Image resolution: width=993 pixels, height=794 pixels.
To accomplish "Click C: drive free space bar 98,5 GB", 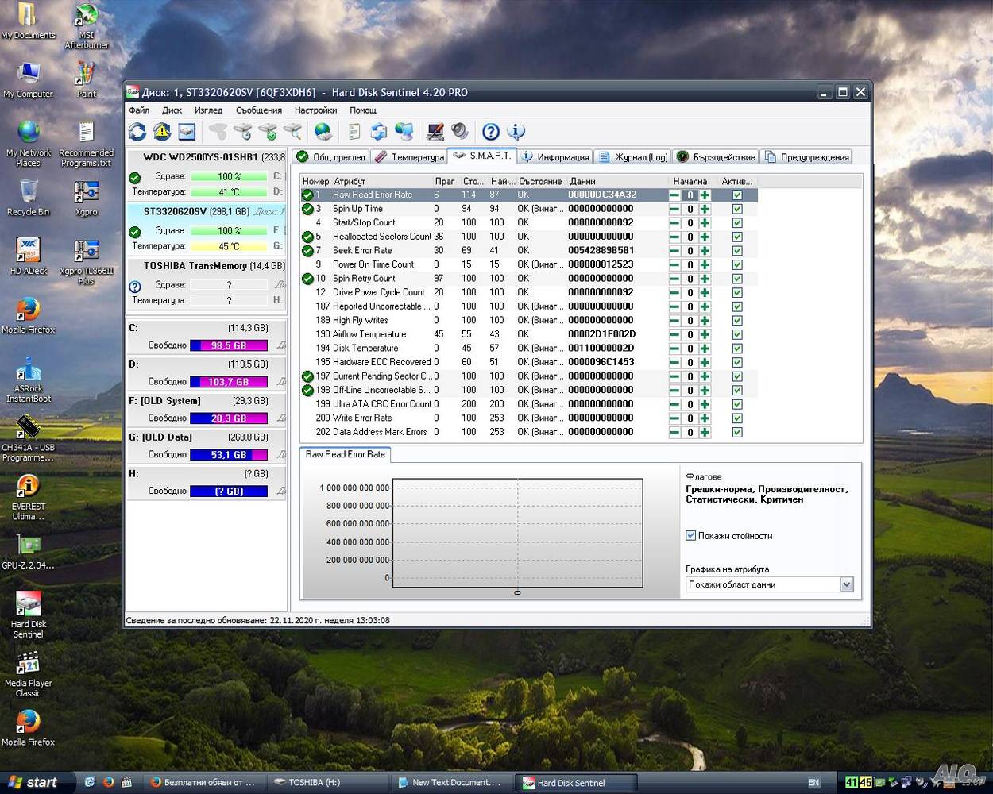I will pyautogui.click(x=229, y=345).
